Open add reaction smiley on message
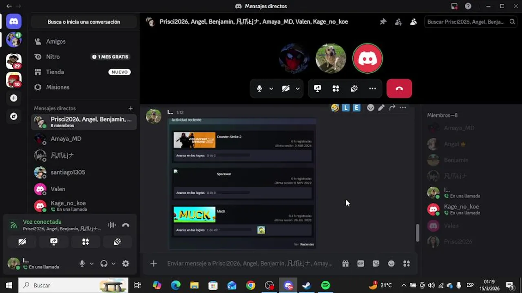The image size is (522, 293). click(371, 108)
